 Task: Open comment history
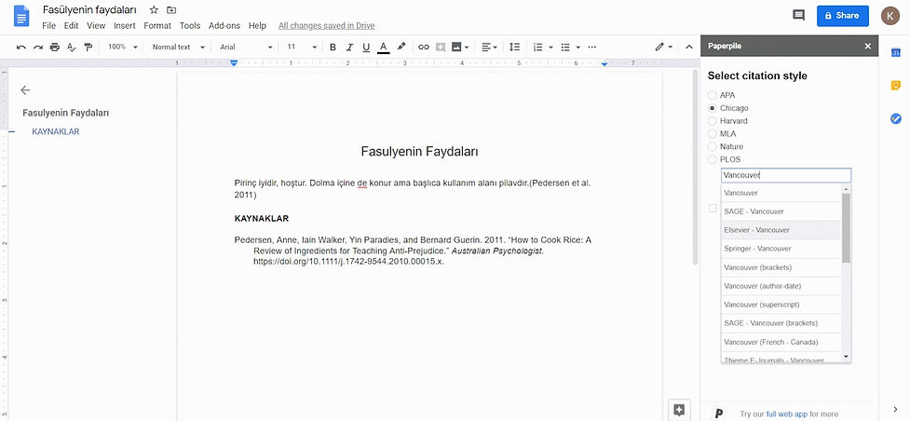pyautogui.click(x=798, y=16)
